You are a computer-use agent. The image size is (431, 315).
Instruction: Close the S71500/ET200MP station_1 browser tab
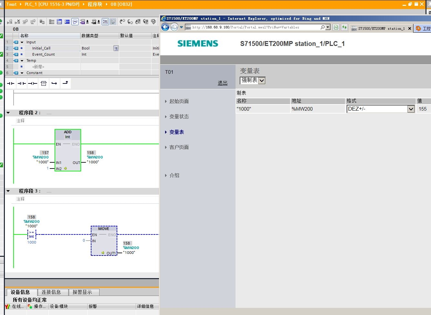[410, 28]
